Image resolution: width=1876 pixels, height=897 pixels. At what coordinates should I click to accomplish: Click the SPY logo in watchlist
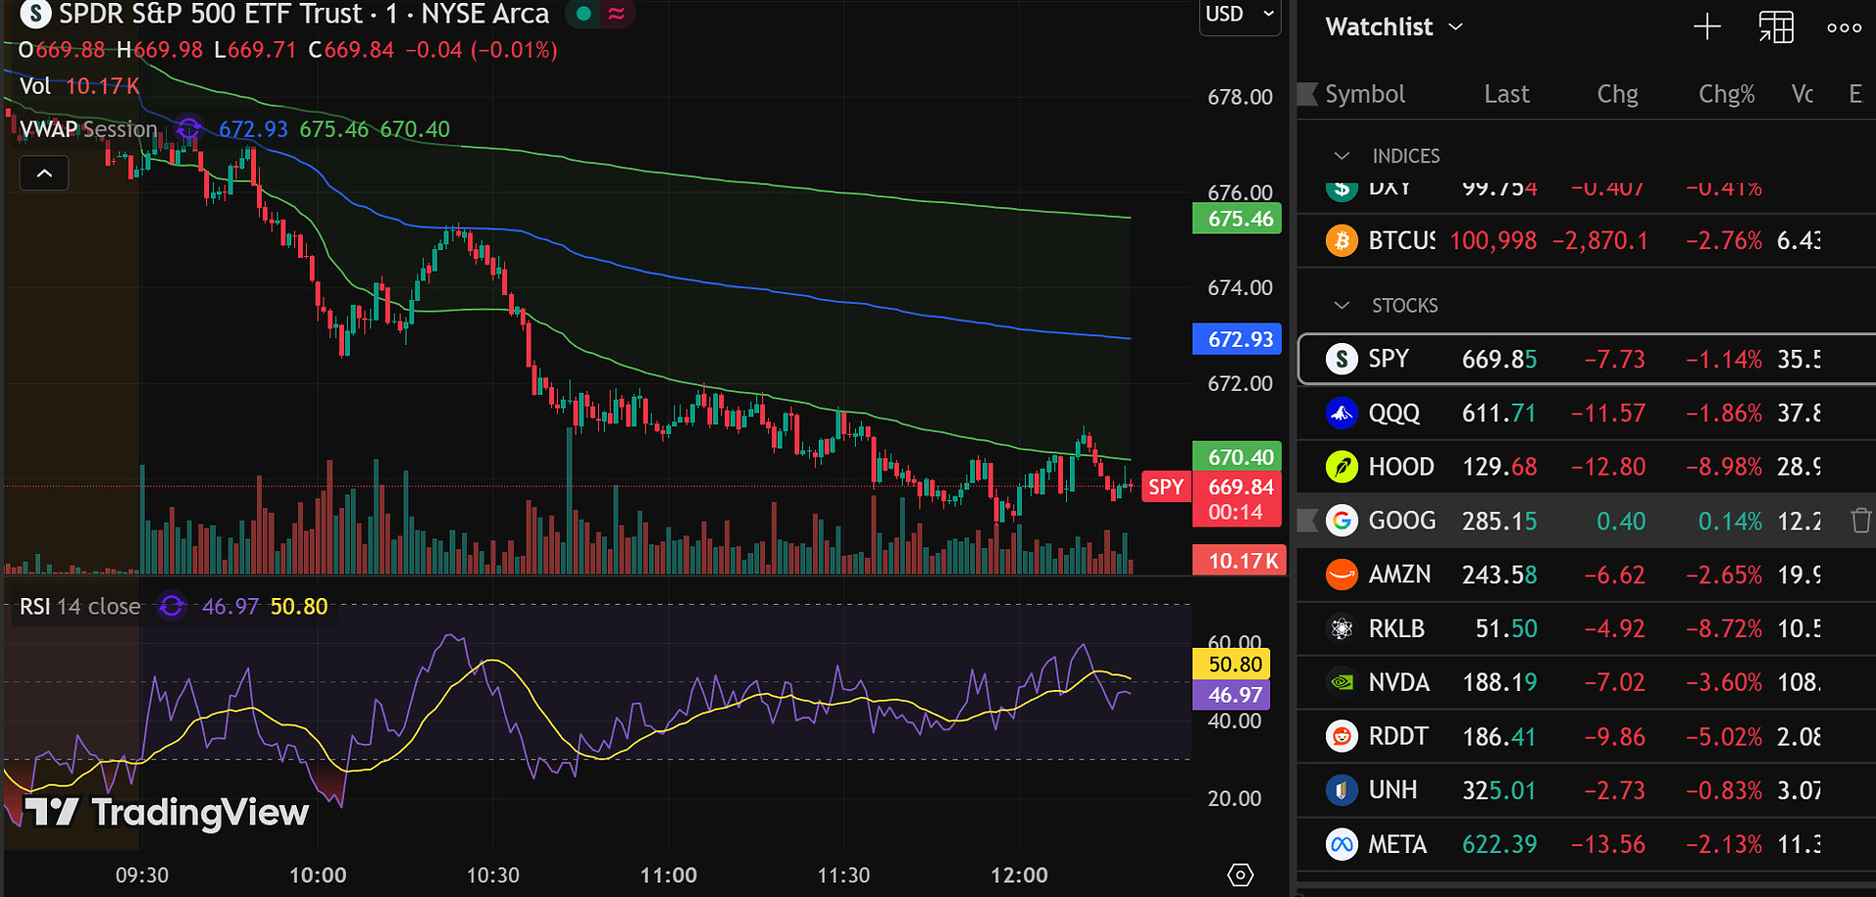(x=1342, y=360)
